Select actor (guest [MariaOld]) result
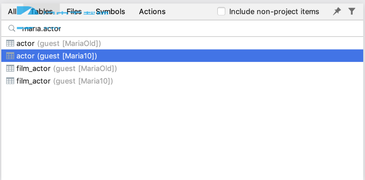The image size is (365, 180). pyautogui.click(x=182, y=43)
